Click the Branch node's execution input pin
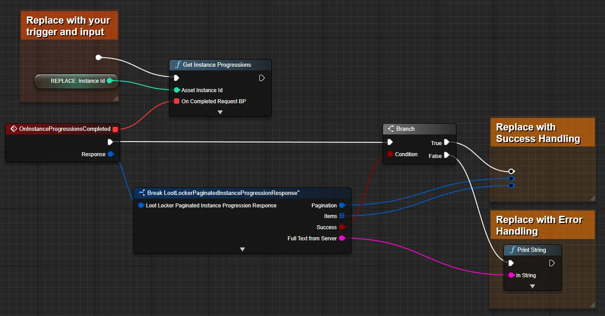This screenshot has height=316, width=605. point(390,142)
